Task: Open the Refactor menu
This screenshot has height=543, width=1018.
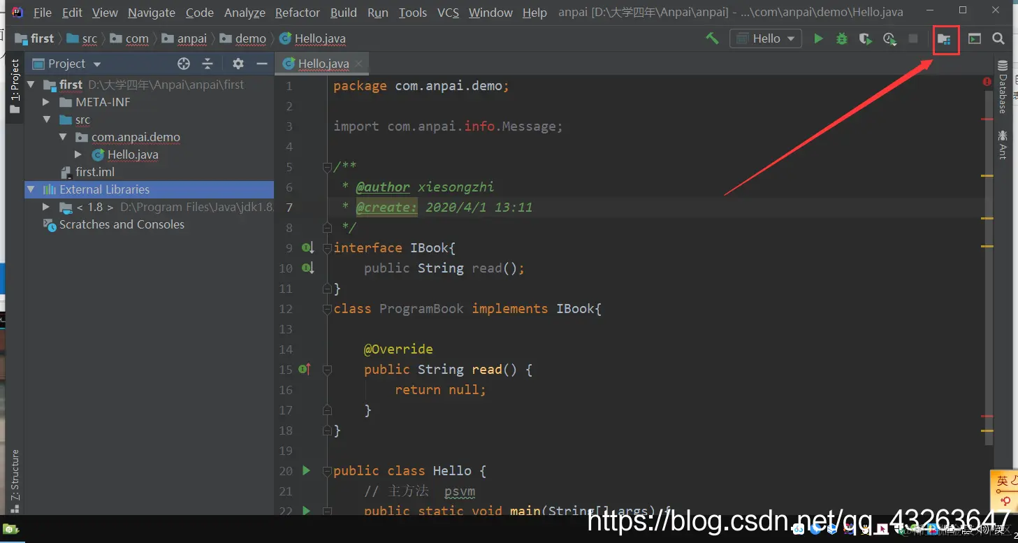Action: click(x=298, y=13)
